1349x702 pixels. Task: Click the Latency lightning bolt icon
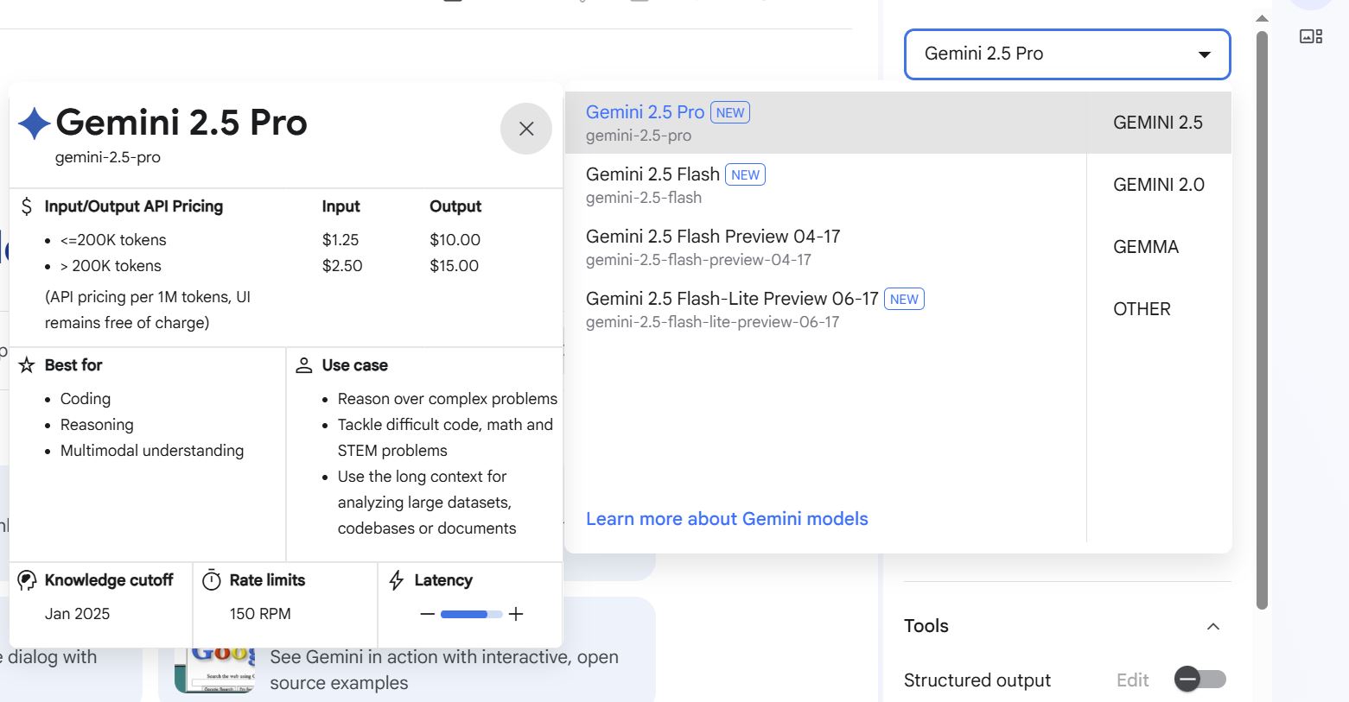point(397,580)
